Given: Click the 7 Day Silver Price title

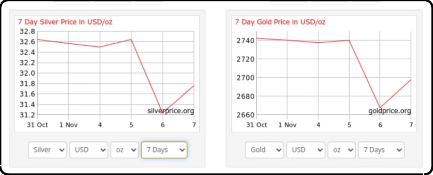Looking at the screenshot, I should tap(65, 22).
